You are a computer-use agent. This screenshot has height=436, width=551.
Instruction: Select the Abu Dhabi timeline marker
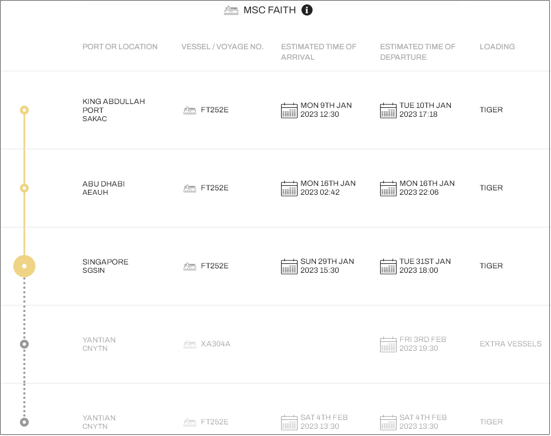click(x=24, y=188)
